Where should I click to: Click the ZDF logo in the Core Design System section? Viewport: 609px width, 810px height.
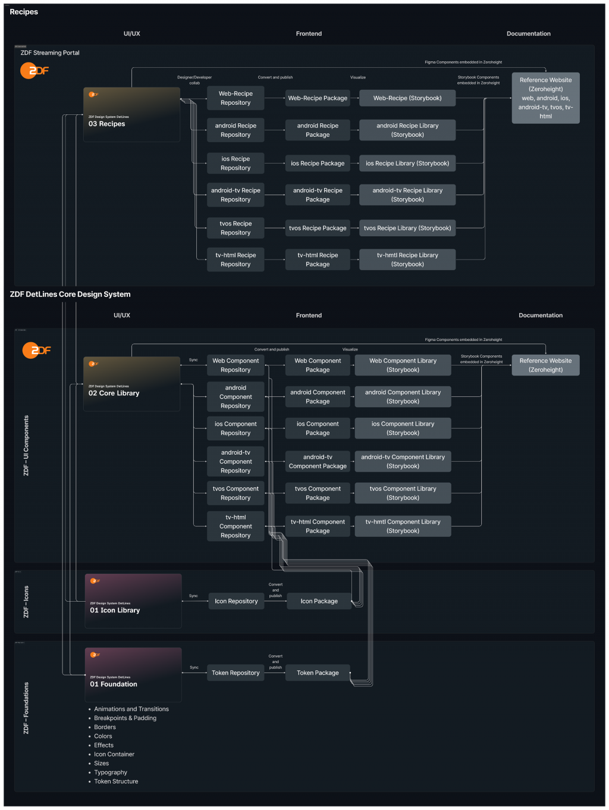pos(36,351)
